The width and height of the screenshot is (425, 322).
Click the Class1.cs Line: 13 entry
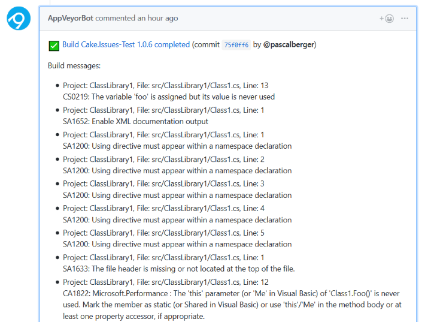pos(165,86)
